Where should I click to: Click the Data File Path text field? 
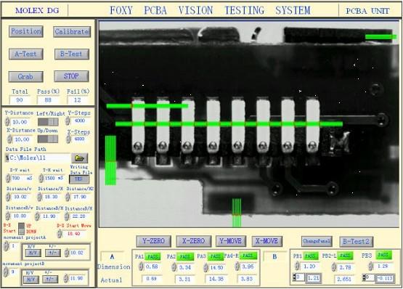(x=38, y=158)
